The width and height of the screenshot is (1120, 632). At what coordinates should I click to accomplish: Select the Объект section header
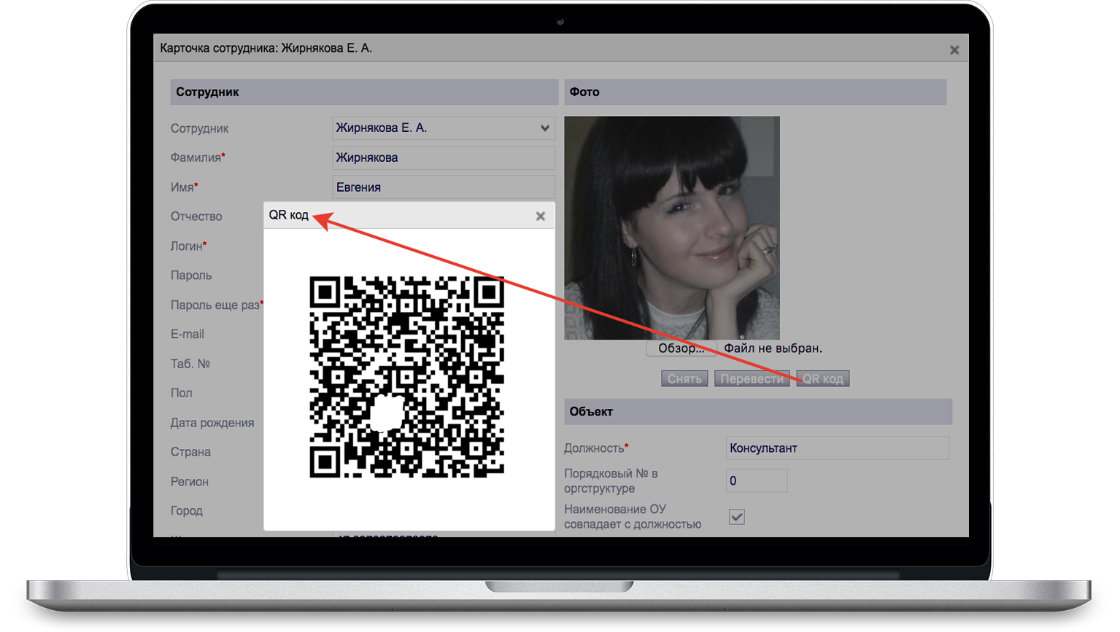[x=757, y=412]
